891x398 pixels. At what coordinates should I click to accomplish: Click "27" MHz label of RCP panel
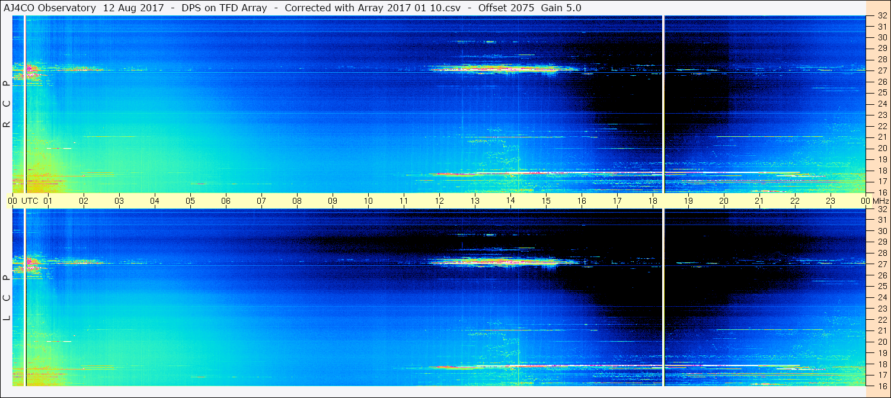(882, 70)
